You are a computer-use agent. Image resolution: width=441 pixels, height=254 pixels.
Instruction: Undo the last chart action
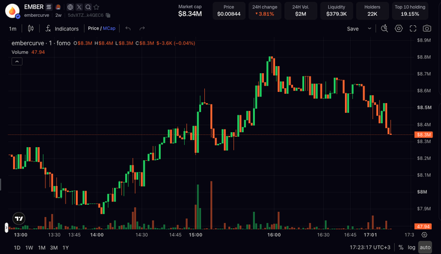(x=128, y=29)
